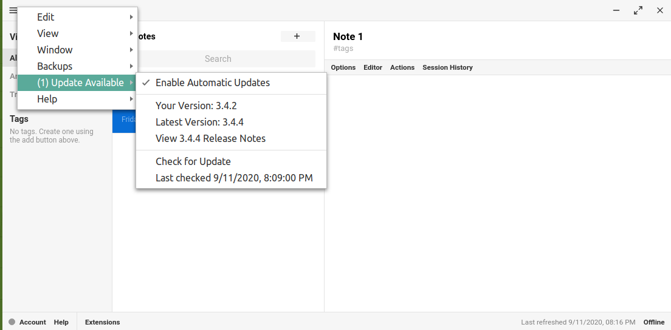Click the plus icon to add a note
The height and width of the screenshot is (330, 671).
(x=297, y=36)
